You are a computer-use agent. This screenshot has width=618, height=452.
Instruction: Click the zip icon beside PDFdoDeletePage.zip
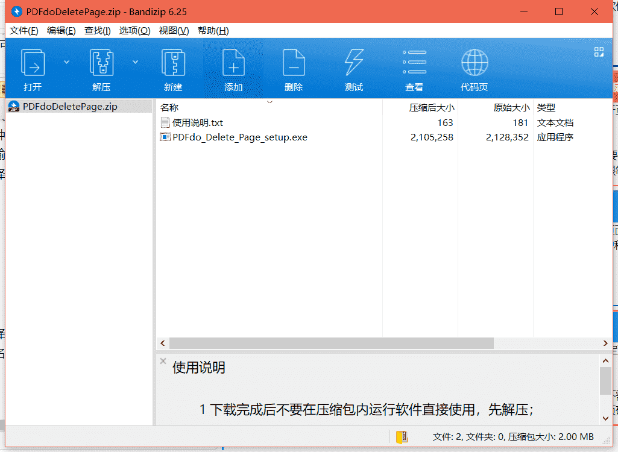(x=14, y=107)
